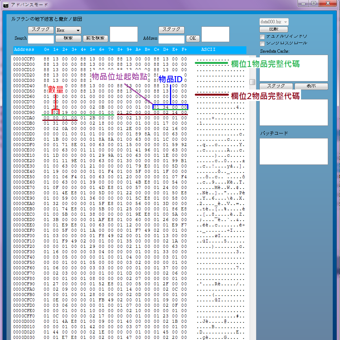This screenshot has width=340, height=340.
Task: Toggle the シンクロスクロール checkbox
Action: point(262,44)
